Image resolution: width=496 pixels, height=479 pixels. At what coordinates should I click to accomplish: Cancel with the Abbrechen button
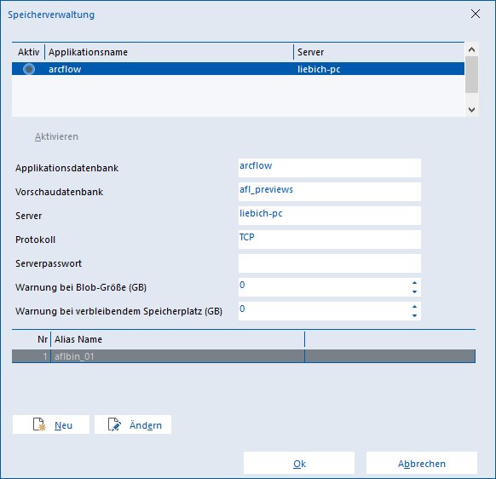point(422,463)
